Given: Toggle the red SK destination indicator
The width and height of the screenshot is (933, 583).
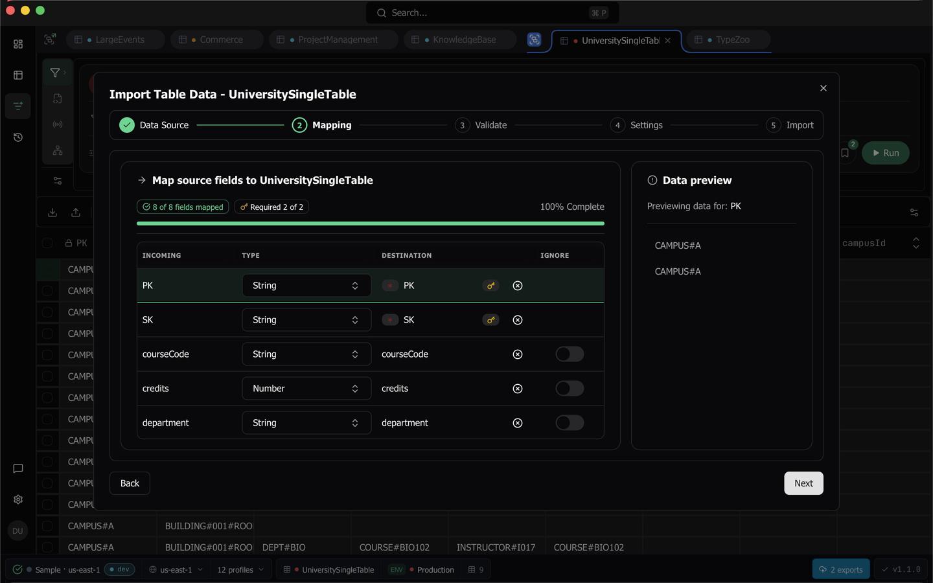Looking at the screenshot, I should pyautogui.click(x=390, y=320).
